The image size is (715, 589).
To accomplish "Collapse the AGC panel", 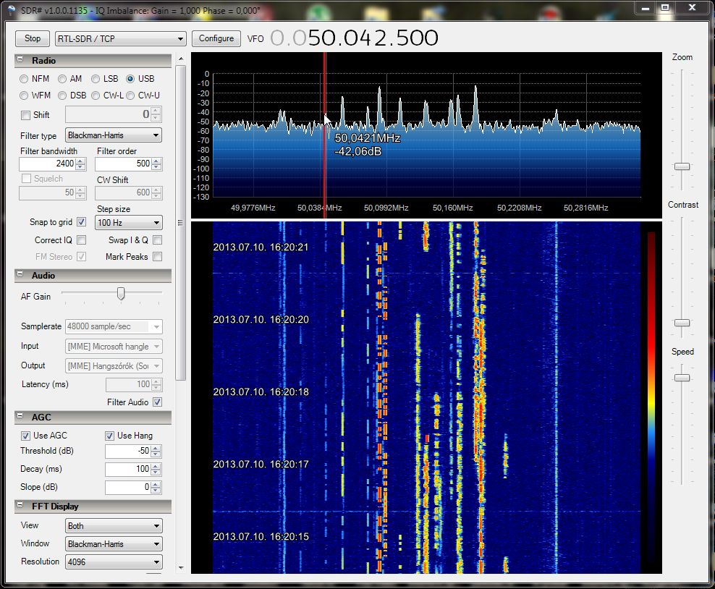I will point(20,416).
